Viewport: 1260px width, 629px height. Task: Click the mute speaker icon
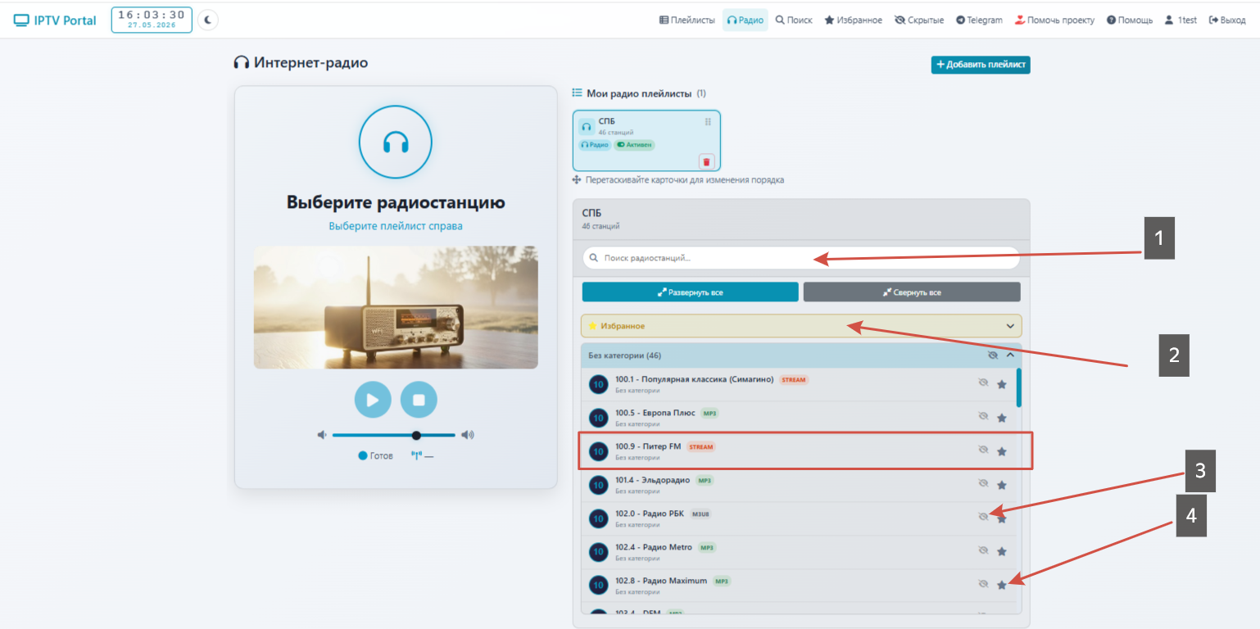pyautogui.click(x=322, y=435)
